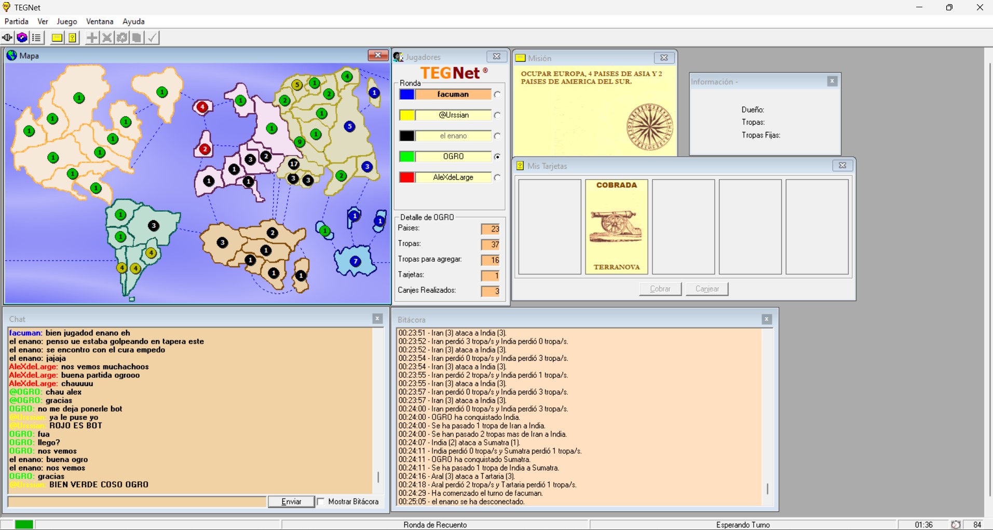Open the yellow cards toolbar icon
The image size is (993, 530).
pyautogui.click(x=72, y=37)
